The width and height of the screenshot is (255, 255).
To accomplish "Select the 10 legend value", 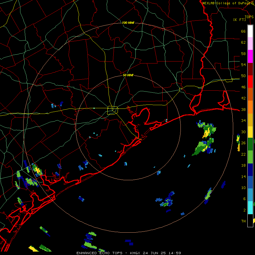I will [243, 188].
